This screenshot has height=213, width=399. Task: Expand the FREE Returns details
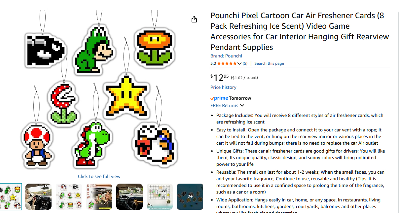pos(242,106)
